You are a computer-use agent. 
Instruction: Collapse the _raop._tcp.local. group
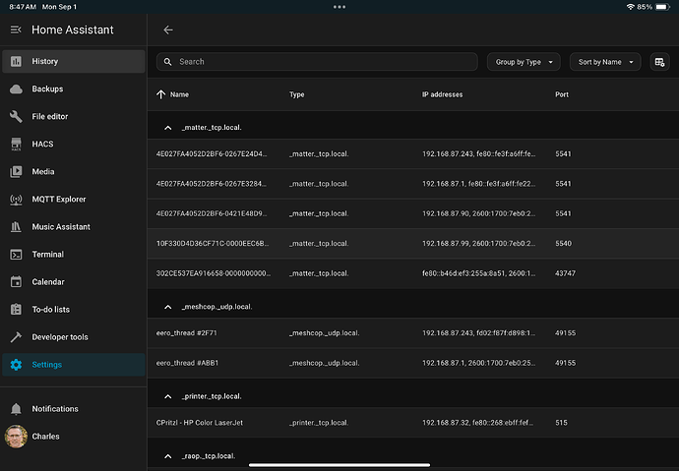coord(168,456)
